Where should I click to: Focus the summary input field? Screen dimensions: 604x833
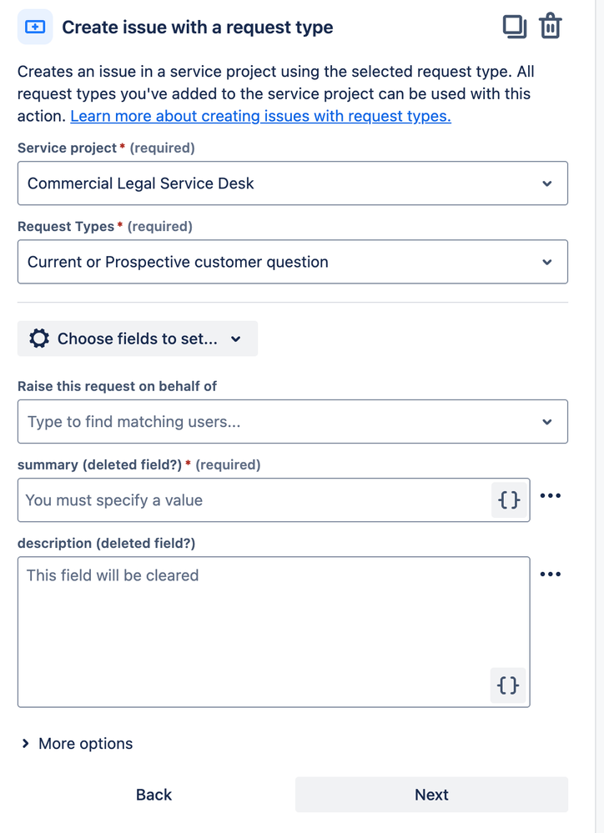click(250, 500)
